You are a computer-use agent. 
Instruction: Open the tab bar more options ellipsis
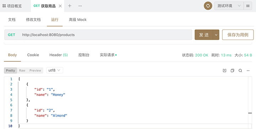tap(80, 6)
